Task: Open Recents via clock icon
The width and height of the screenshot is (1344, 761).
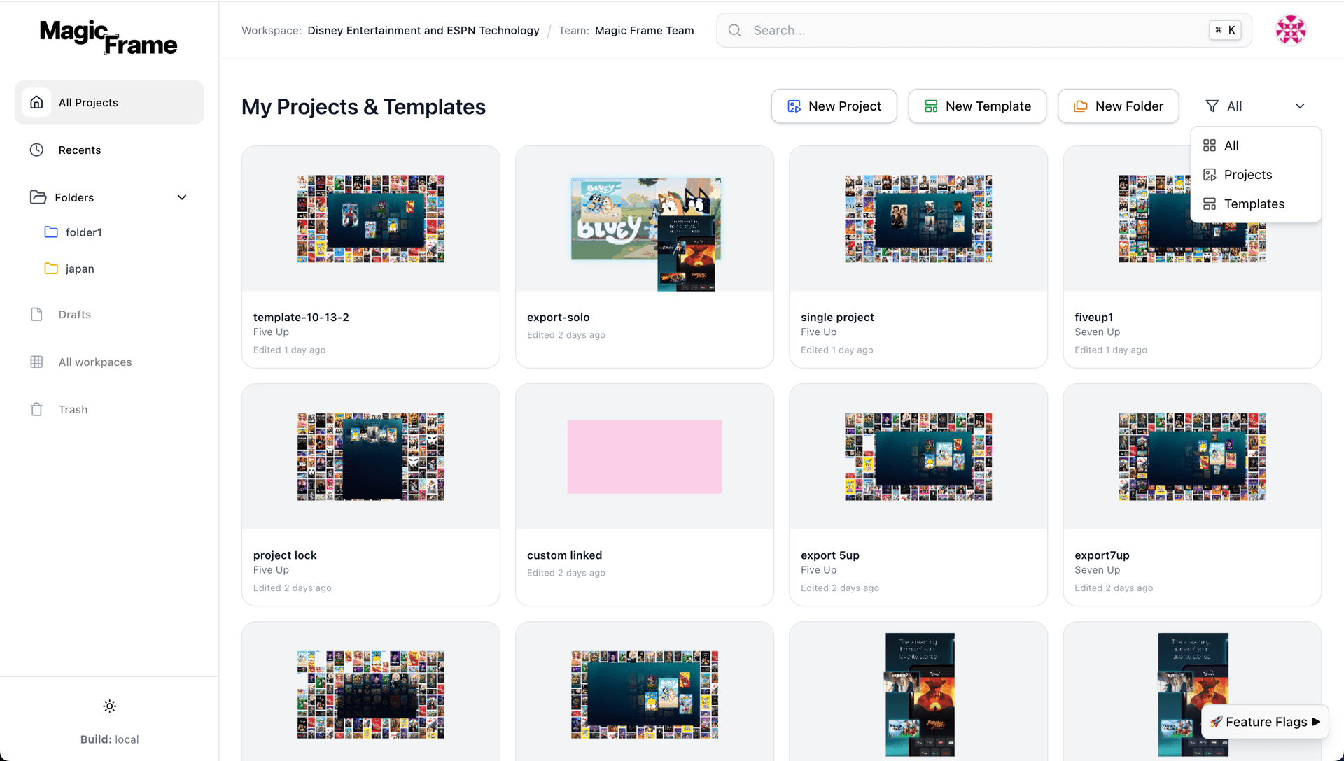Action: [37, 150]
